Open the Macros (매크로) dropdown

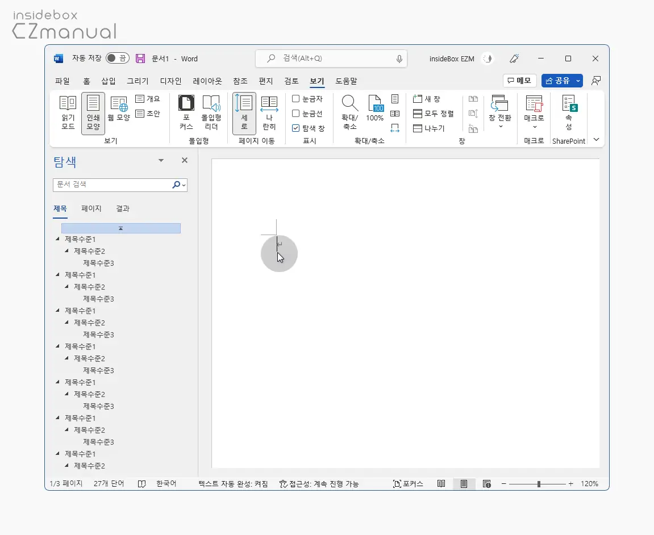534,112
